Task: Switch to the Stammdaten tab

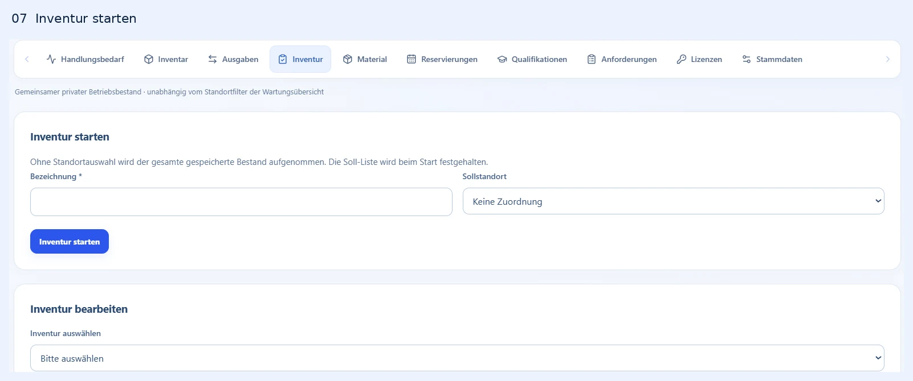Action: (x=772, y=59)
